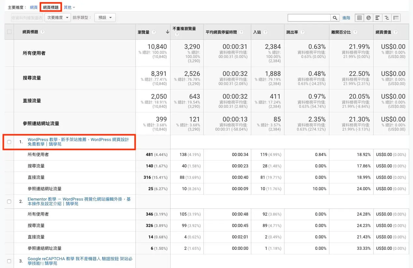This screenshot has width=413, height=268.
Task: Tick the select-all checkbox in table header
Action: tap(9, 32)
